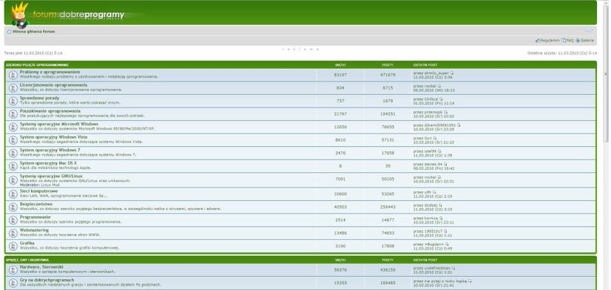Image resolution: width=611 pixels, height=290 pixels.
Task: Open the Szeroko pojęte oprogramowanie category header
Action: [38, 65]
